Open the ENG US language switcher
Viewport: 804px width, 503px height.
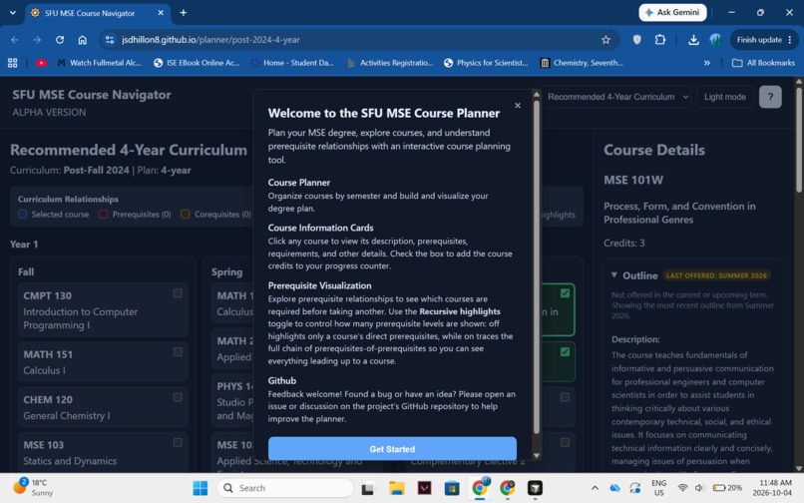659,488
